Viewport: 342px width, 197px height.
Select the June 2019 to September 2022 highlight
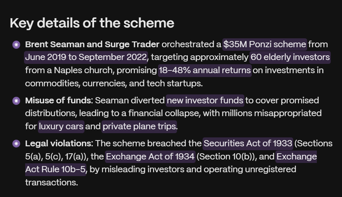(86, 57)
